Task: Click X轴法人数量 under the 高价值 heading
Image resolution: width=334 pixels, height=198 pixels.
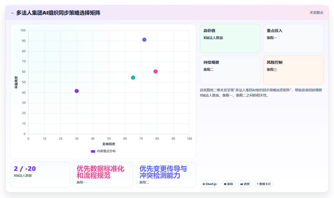Action: click(x=213, y=38)
